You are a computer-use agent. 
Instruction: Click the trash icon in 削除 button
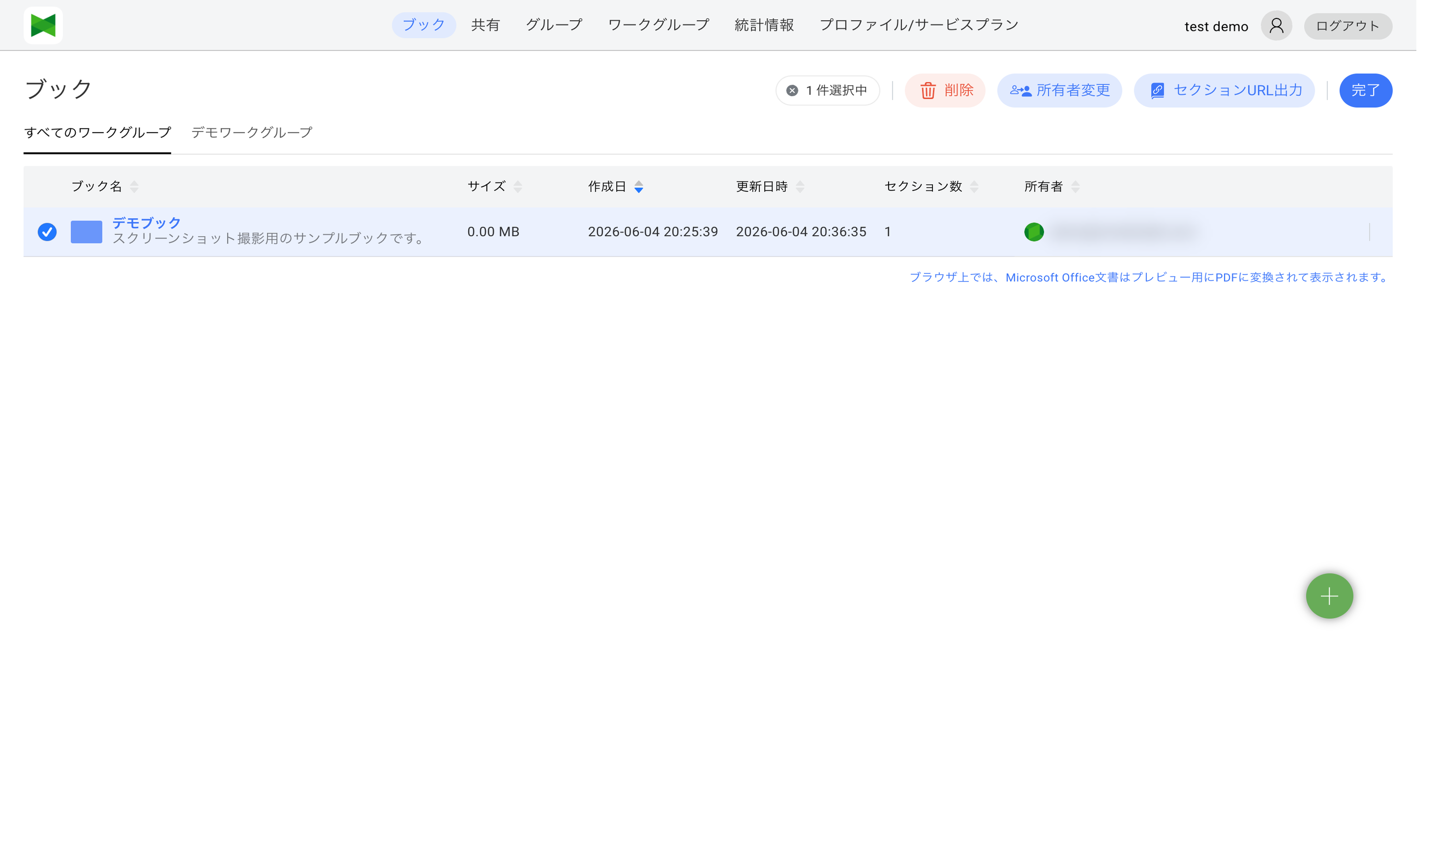(x=927, y=91)
